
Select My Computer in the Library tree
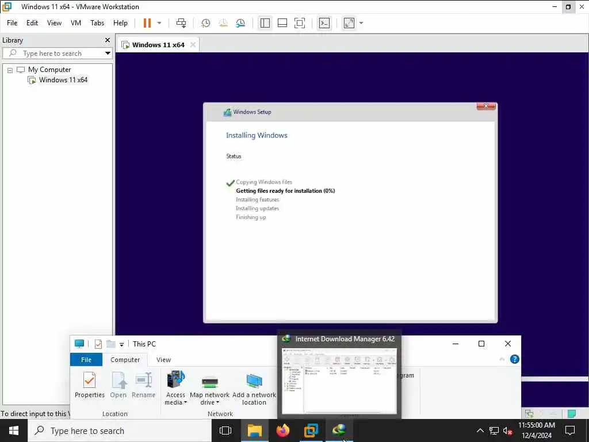[49, 70]
